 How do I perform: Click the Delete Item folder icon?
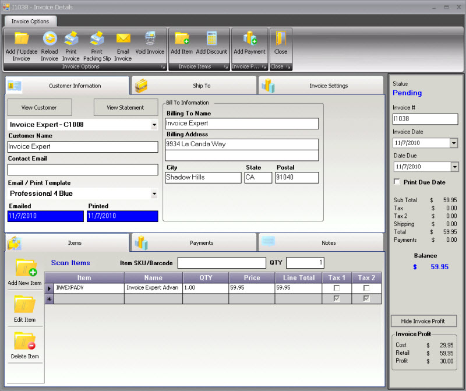[24, 341]
